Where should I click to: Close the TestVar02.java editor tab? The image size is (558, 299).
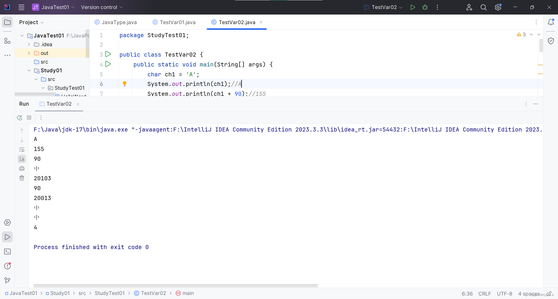261,22
